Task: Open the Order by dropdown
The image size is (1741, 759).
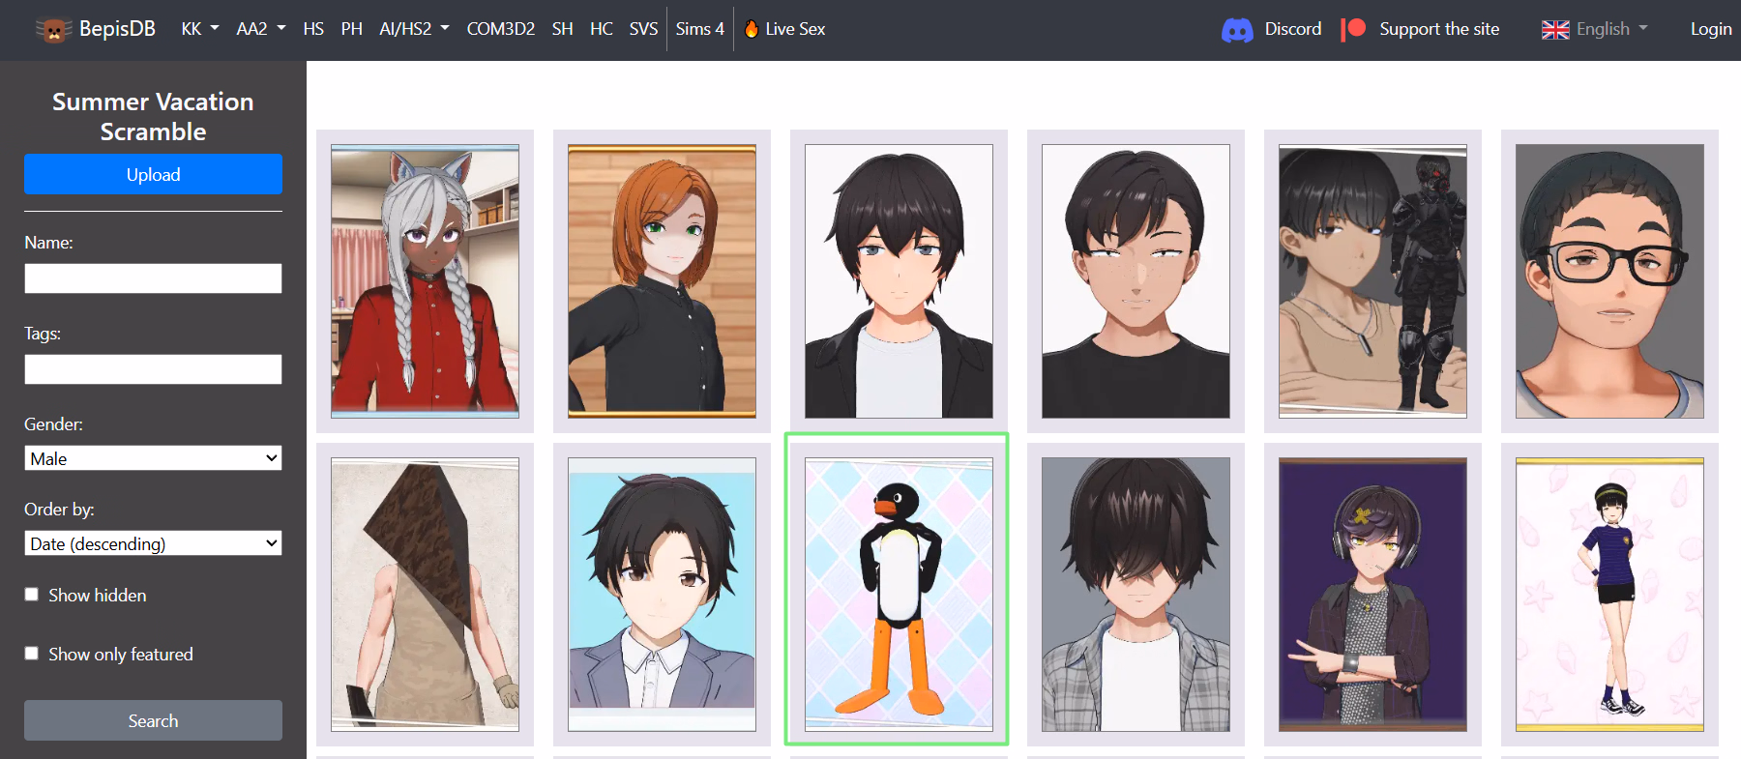Action: [153, 543]
